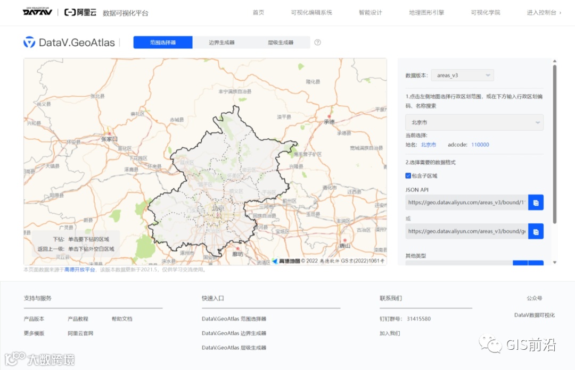Open 阿里云官网 footer link

[80, 333]
